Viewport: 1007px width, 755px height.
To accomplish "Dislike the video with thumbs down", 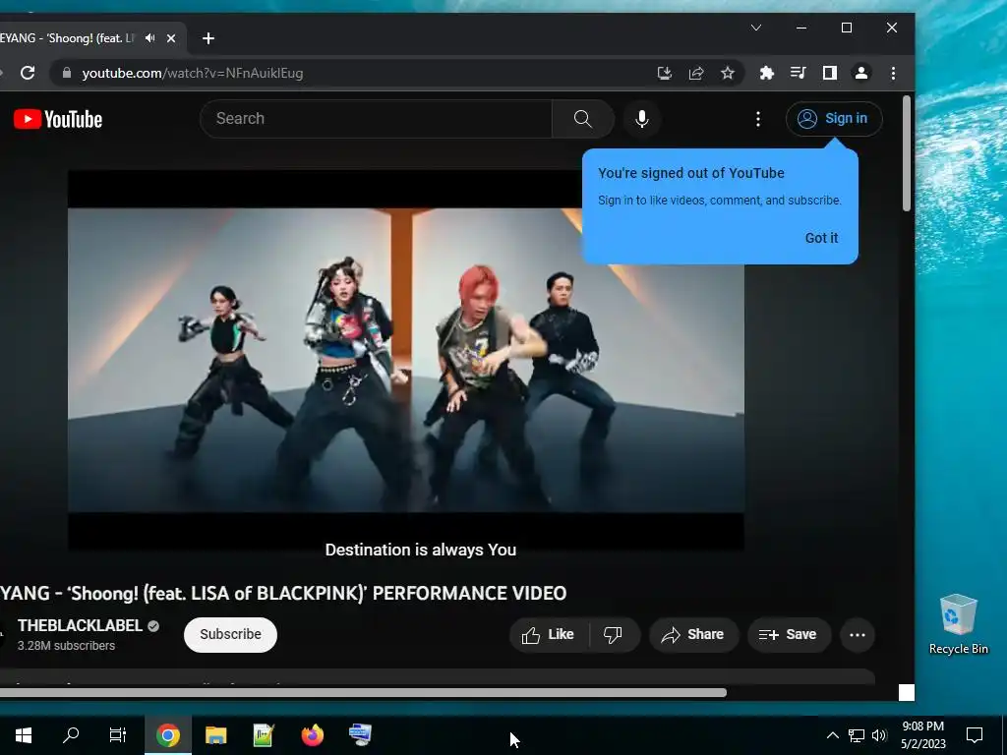I will point(614,635).
